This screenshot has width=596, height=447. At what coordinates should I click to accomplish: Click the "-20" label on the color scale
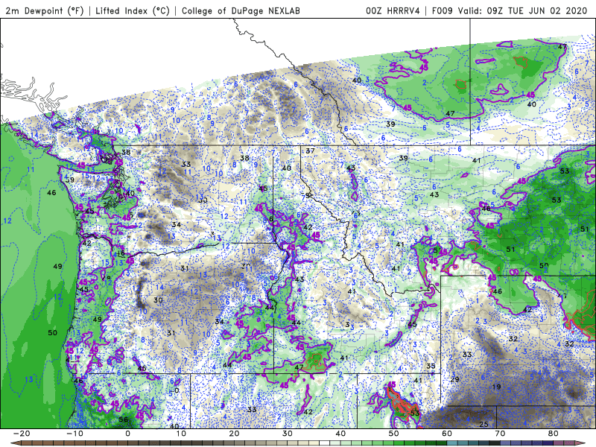coord(21,434)
